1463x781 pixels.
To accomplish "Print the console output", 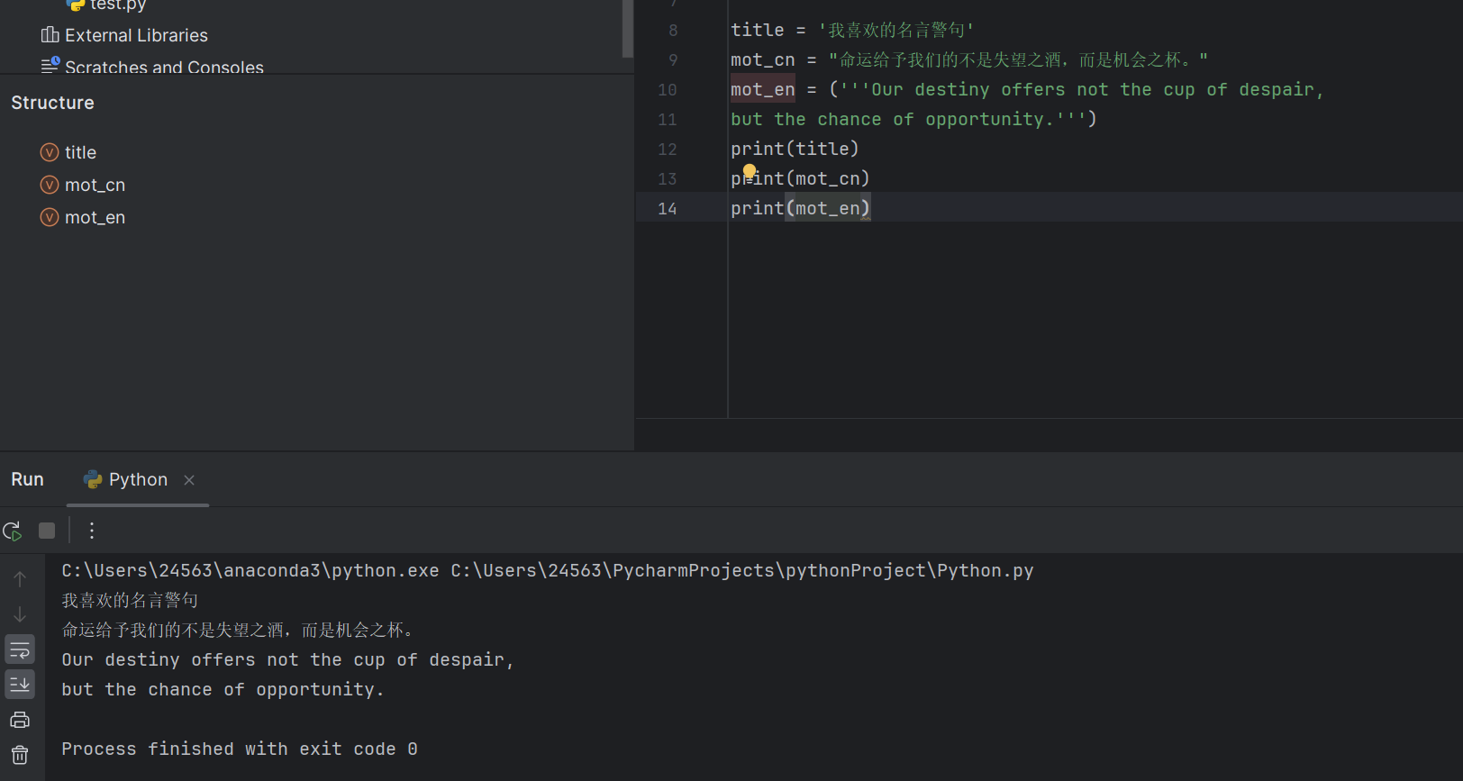I will click(20, 720).
